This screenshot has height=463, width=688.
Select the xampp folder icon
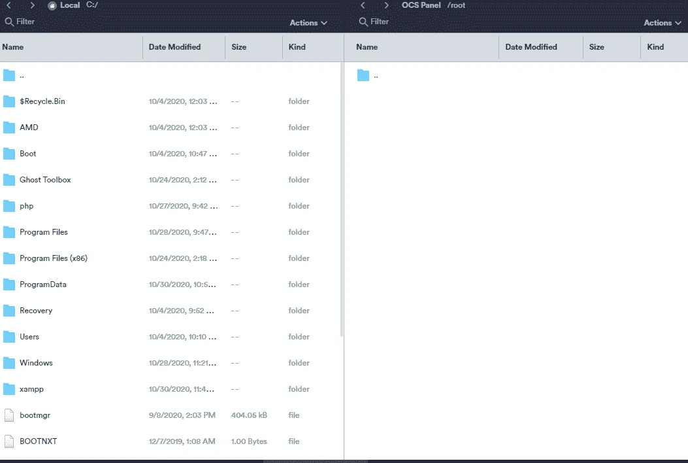coord(9,389)
